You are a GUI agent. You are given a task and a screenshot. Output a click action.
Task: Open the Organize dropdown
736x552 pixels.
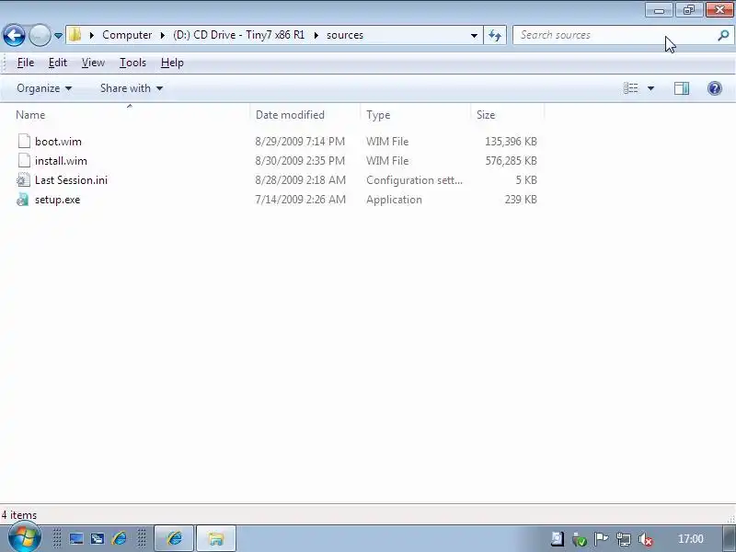point(44,88)
